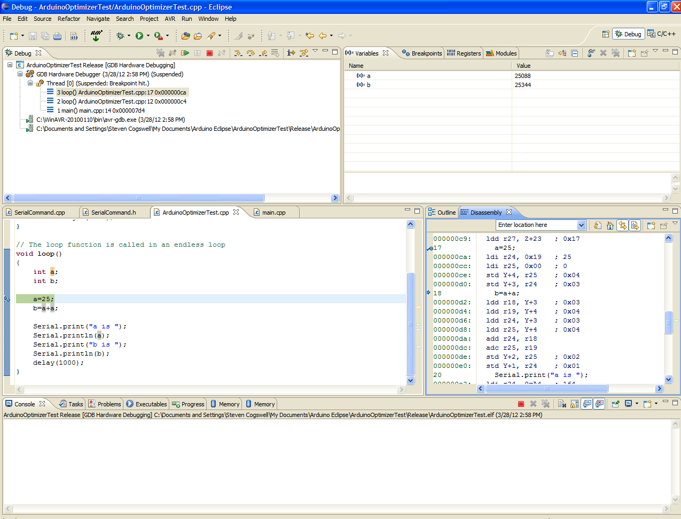
Task: Toggle Instruction Stepping Mode
Action: (291, 53)
